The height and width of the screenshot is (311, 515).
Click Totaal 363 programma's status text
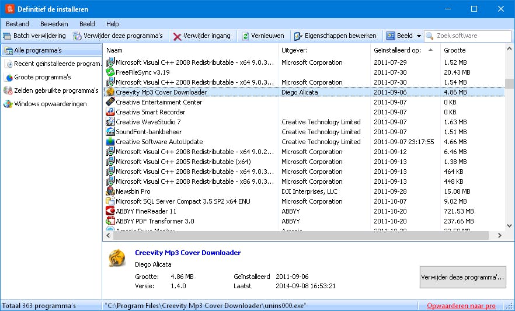click(x=39, y=306)
